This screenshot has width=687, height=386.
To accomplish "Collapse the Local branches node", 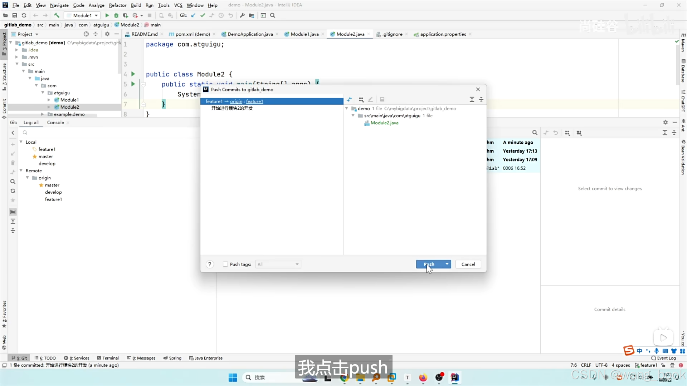I will click(21, 142).
